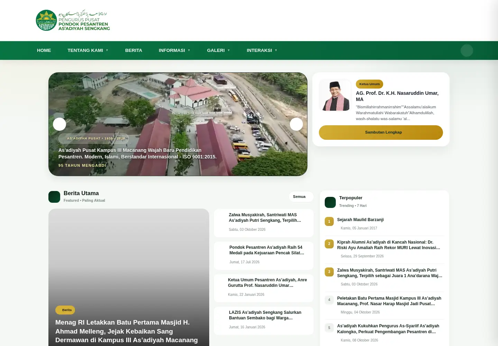Screen dimensions: 498x346
Task: Click rank badge 1 next to Sejarah Maulid Barzanji
Action: (329, 221)
